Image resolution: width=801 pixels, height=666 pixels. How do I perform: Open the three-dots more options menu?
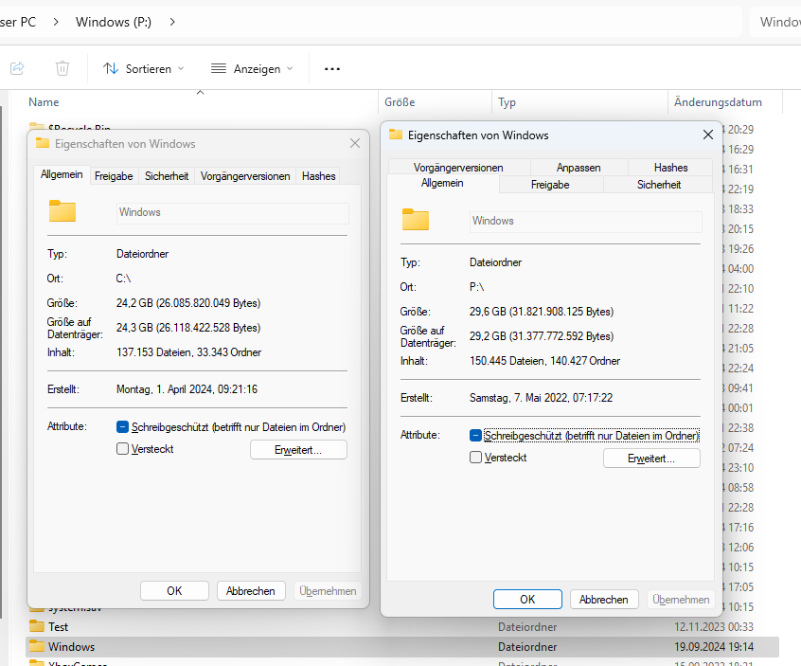click(332, 68)
